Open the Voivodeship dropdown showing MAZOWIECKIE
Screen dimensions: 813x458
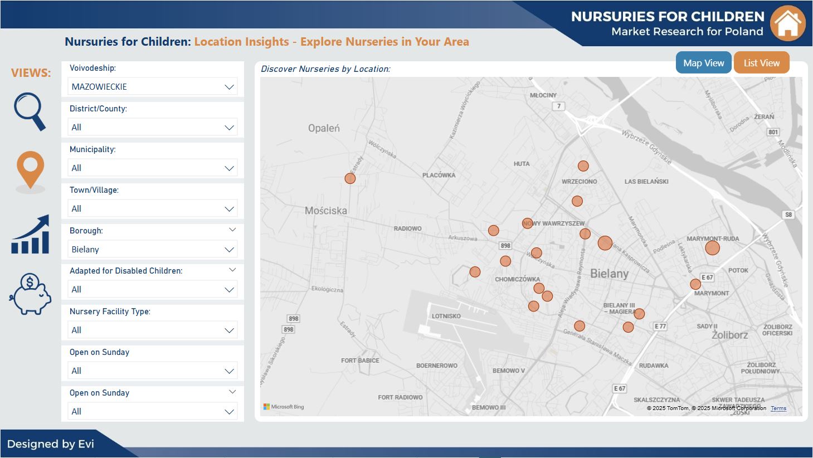click(153, 87)
